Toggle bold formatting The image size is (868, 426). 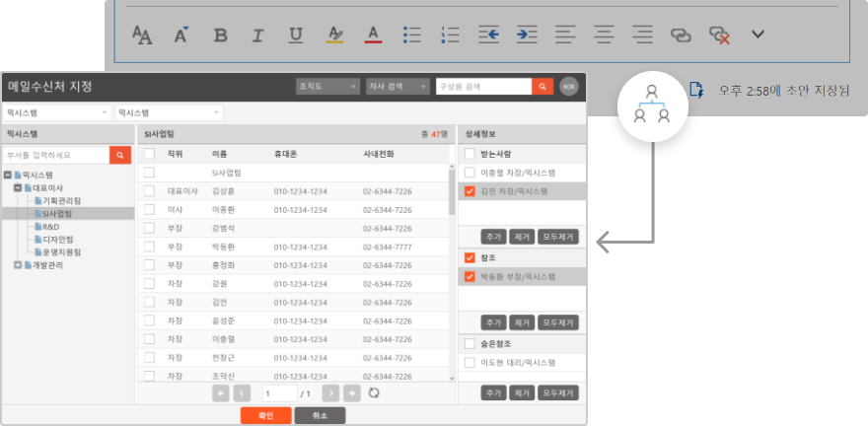point(220,35)
